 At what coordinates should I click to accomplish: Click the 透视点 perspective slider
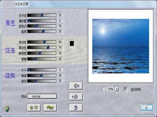click(42, 26)
